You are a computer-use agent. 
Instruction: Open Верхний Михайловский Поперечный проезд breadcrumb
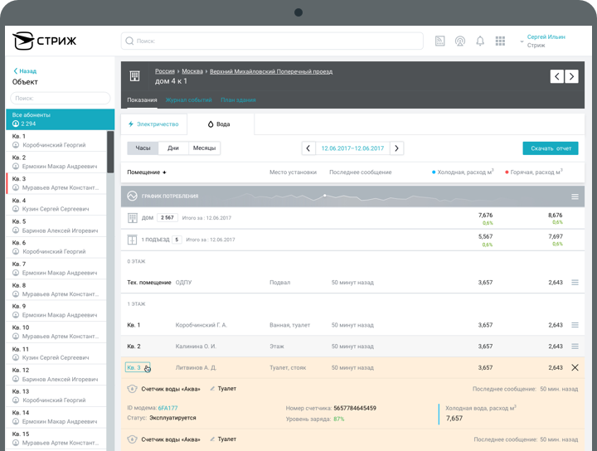point(271,71)
